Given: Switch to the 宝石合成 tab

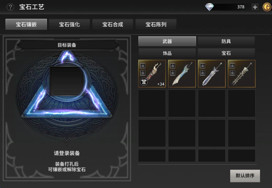Looking at the screenshot, I should click(113, 24).
